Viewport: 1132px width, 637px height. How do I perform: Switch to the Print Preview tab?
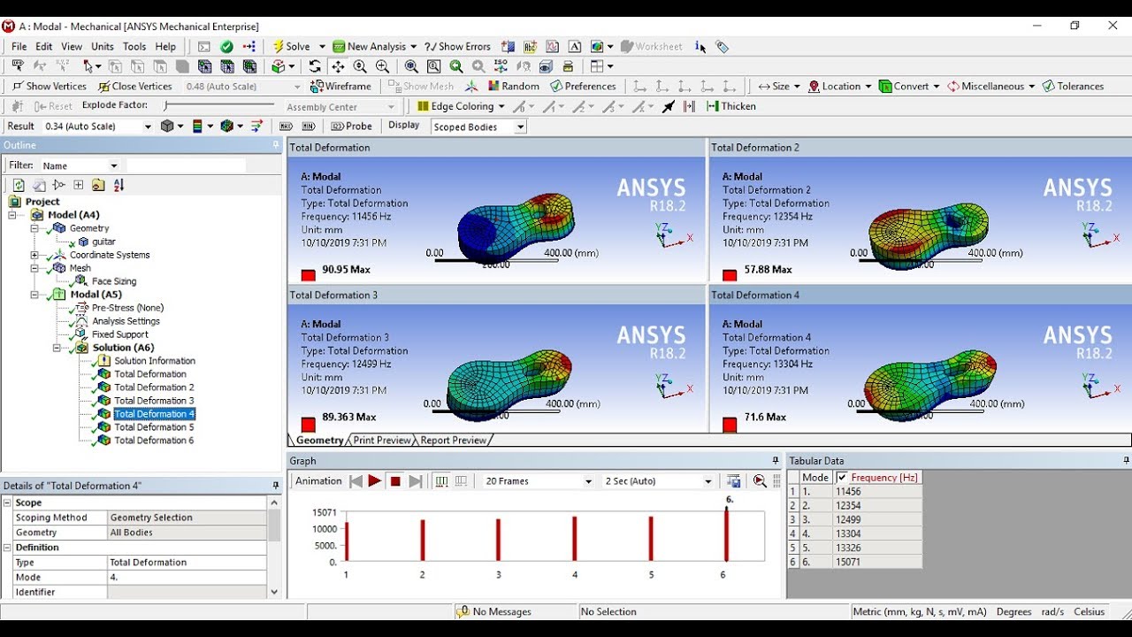[x=382, y=440]
